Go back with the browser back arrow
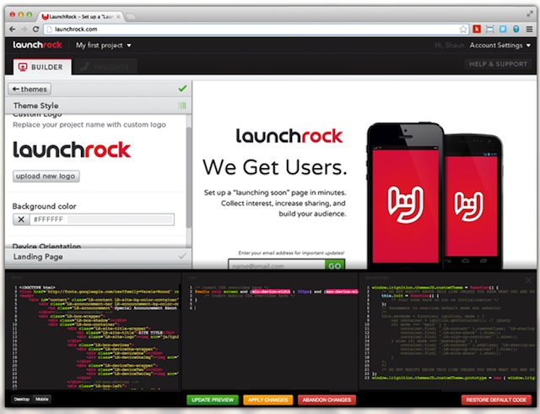 [13, 29]
